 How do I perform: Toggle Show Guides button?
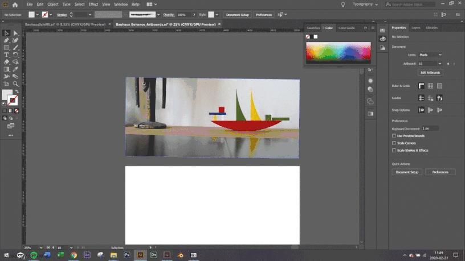(x=421, y=98)
